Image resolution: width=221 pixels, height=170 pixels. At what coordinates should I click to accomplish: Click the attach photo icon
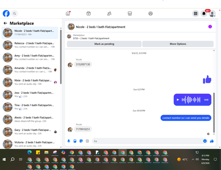[75, 141]
